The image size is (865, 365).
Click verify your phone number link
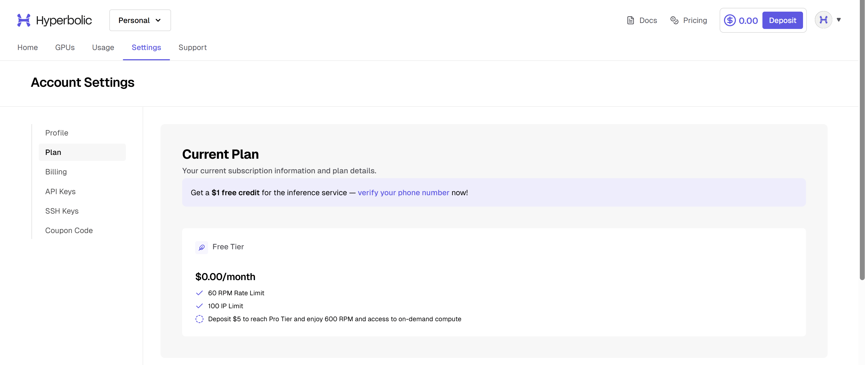click(403, 193)
